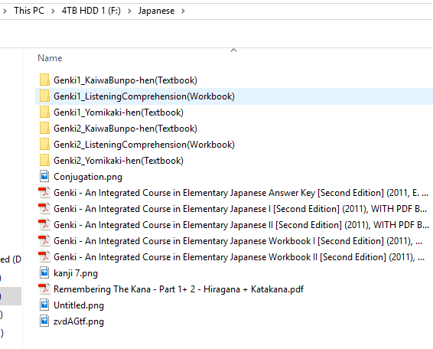Viewport: 433px width, 349px height.
Task: Open the Genki1_KaiwaBunpo-hen(Textbook) folder icon
Action: (44, 80)
